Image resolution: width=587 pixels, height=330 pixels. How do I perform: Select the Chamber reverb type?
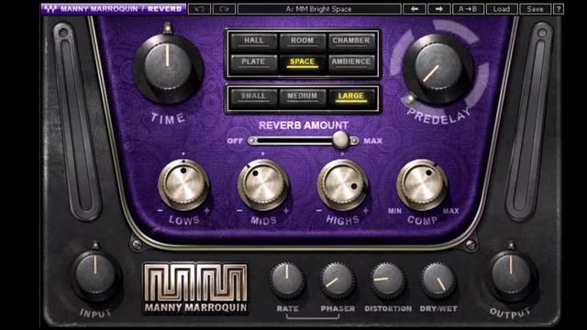click(x=351, y=41)
